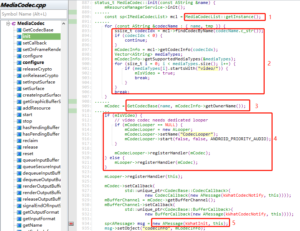Click the icon beside releaseCrypto
Viewport: 300px width, 231px height.
coord(19,69)
